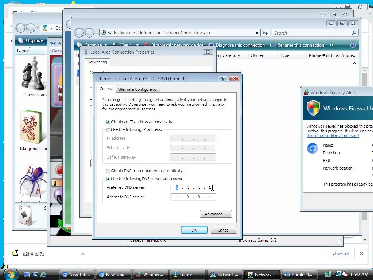Viewport: 373px width, 280px height.
Task: Expand arrow after Network Connections breadcrumb
Action: point(209,33)
